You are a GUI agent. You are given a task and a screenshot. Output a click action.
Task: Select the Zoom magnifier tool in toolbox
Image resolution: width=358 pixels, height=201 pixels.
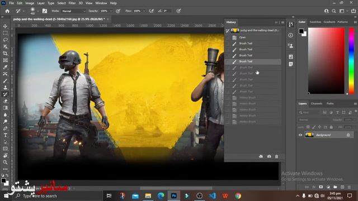tap(5, 162)
